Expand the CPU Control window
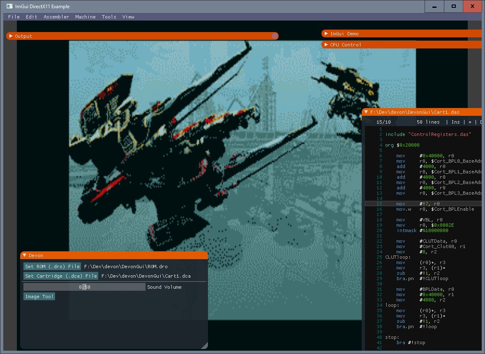485x354 pixels. click(x=326, y=44)
